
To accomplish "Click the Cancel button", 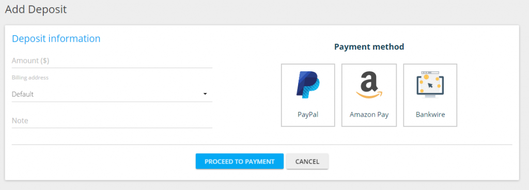I will click(307, 162).
